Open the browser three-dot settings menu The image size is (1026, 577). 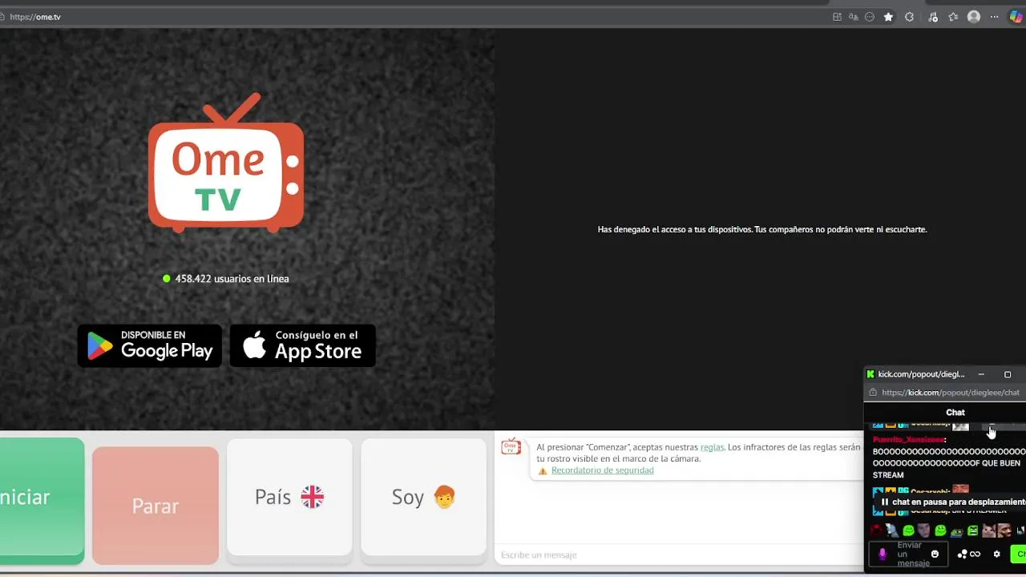(995, 17)
